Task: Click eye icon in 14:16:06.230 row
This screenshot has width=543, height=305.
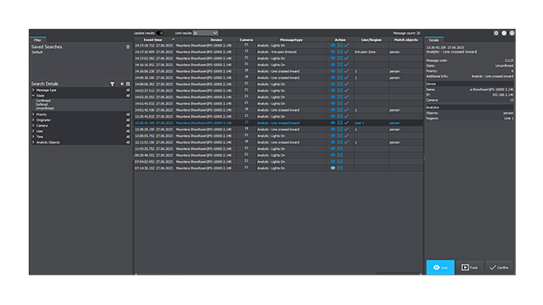Action: pos(333,71)
